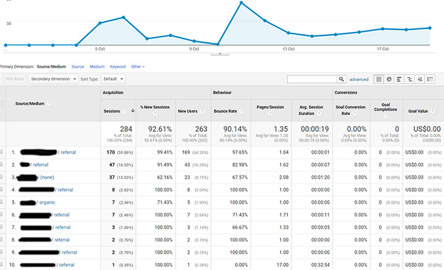This screenshot has height=270, width=444.
Task: Open the row 5 organic source link
Action: click(48, 203)
